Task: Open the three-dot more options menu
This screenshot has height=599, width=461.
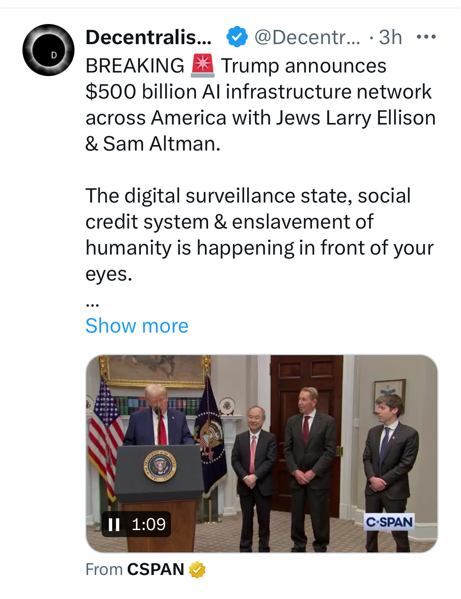Action: tap(426, 37)
